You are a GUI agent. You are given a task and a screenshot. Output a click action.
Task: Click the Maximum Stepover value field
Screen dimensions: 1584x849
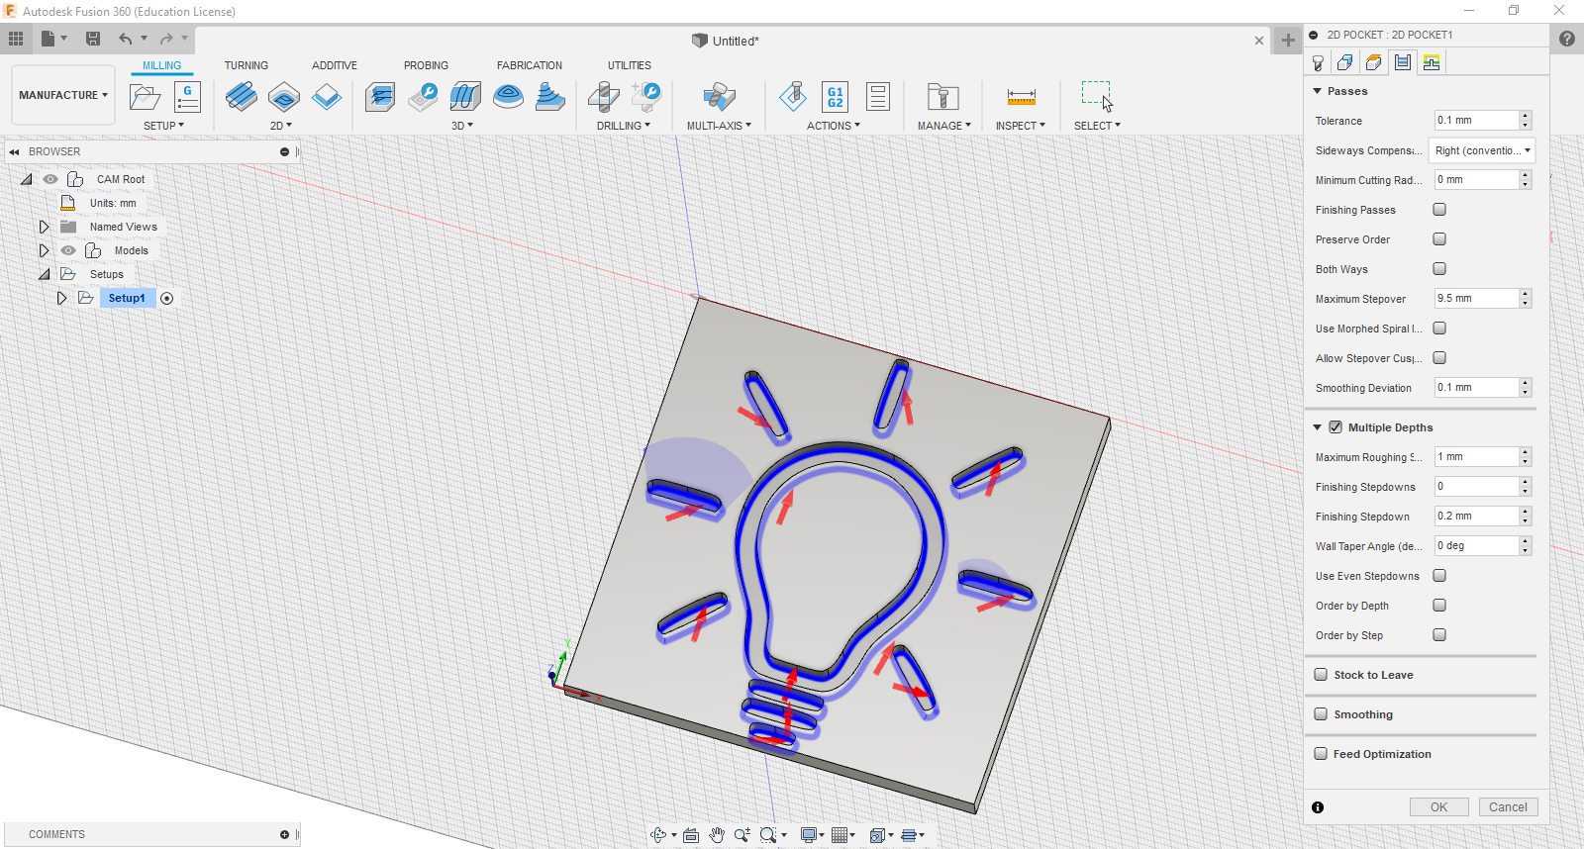click(1476, 299)
